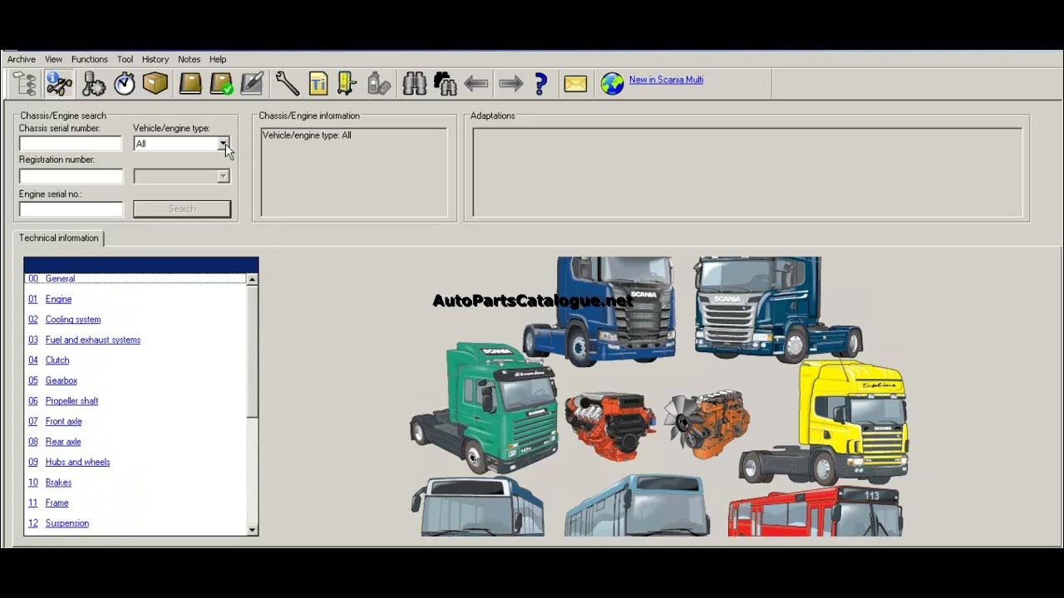Click the red V8 engine image
1064x598 pixels.
pyautogui.click(x=610, y=426)
